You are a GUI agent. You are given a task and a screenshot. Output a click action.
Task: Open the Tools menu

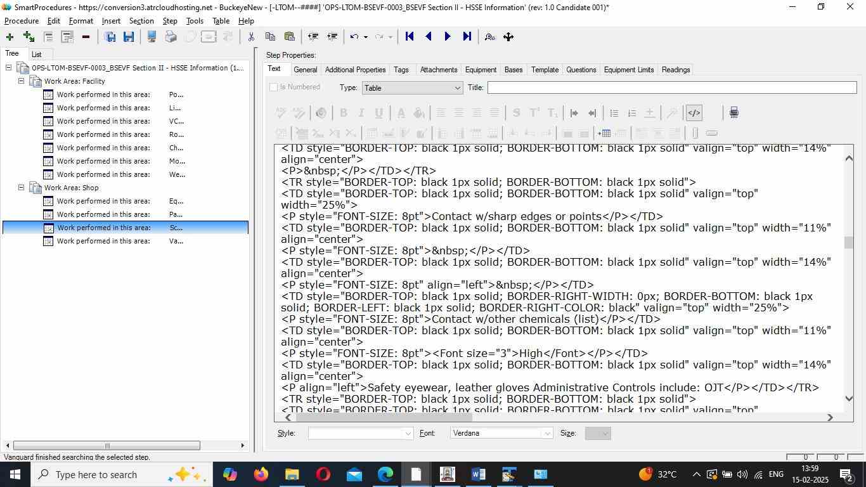[195, 21]
